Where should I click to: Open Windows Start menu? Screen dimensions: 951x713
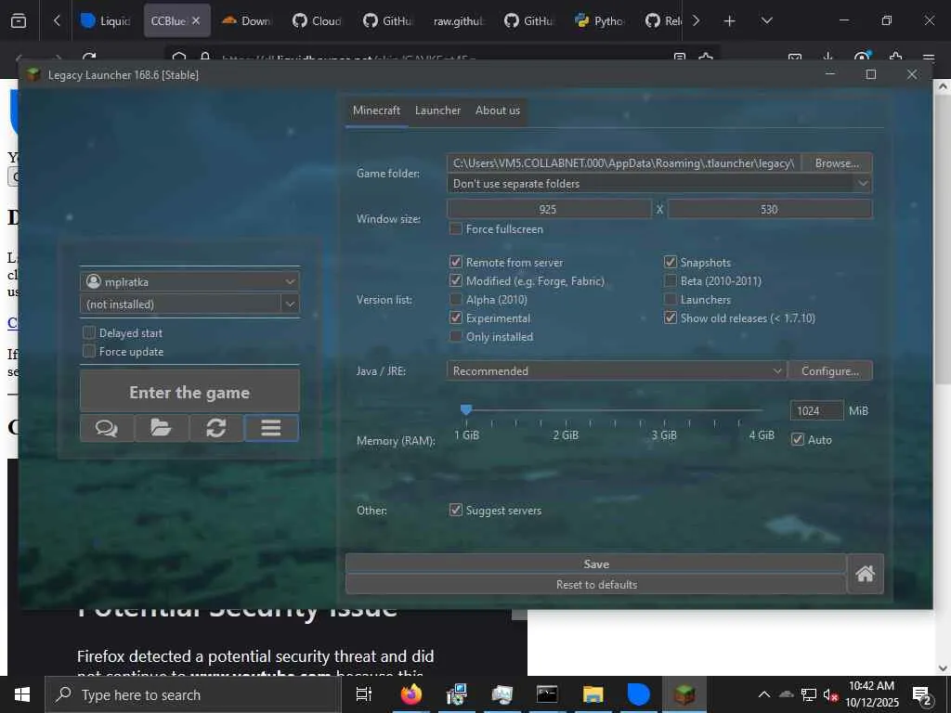(x=22, y=694)
